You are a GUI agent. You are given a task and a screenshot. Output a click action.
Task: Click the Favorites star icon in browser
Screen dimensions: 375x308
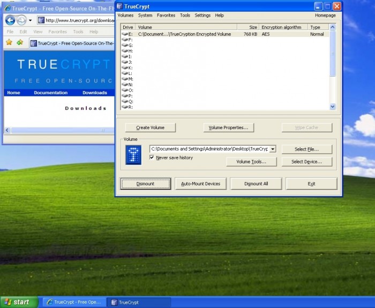(x=9, y=42)
